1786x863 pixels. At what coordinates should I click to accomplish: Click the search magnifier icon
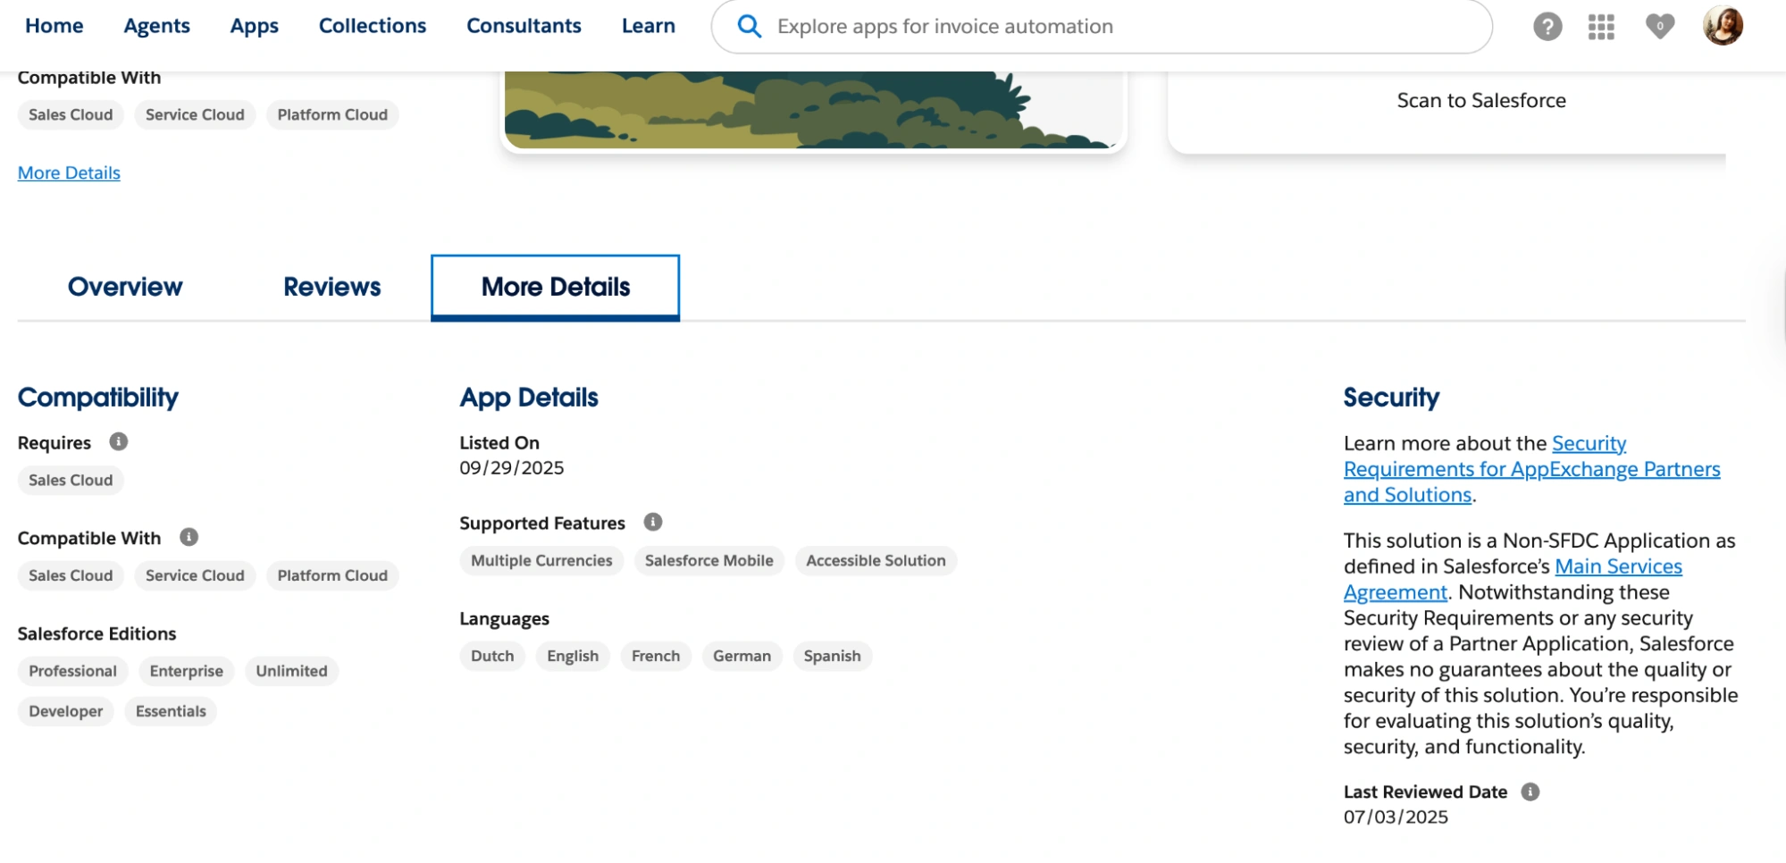click(x=750, y=26)
